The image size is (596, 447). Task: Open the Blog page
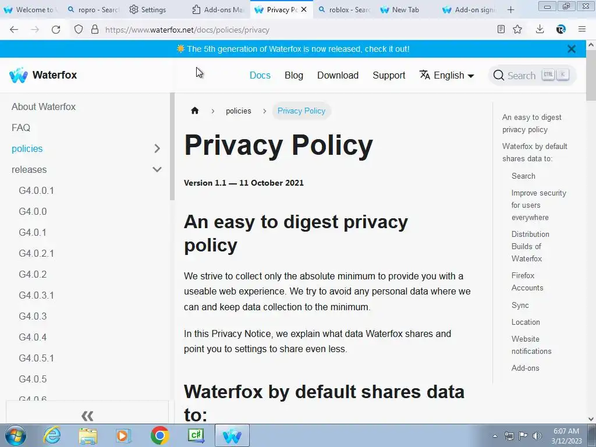tap(294, 75)
